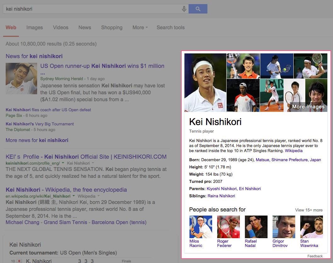This screenshot has height=263, width=333.
Task: Click 'View 15+ more' related people
Action: pyautogui.click(x=309, y=210)
